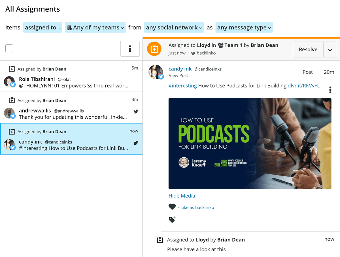
Task: Click the View Post link
Action: tap(178, 76)
